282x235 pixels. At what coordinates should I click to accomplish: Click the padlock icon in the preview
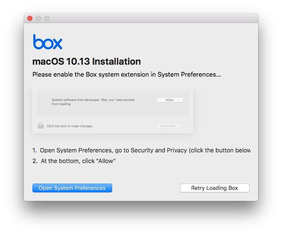41,126
